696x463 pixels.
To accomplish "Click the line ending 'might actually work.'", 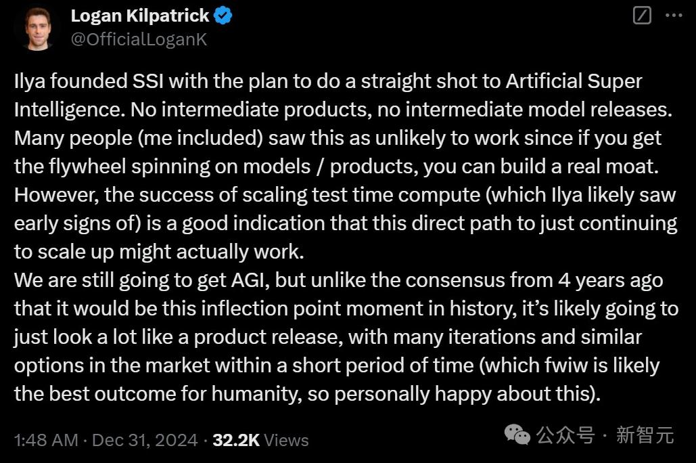I will tap(159, 252).
